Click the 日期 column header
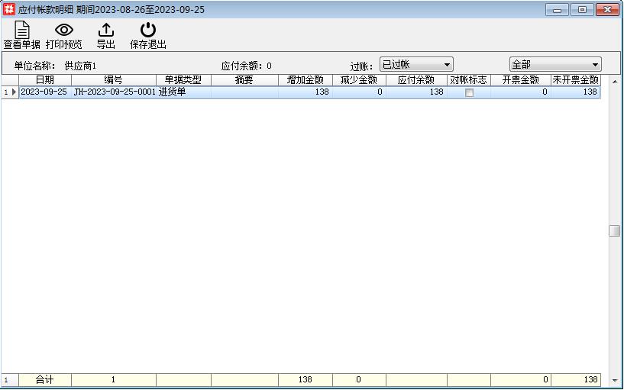 pyautogui.click(x=45, y=80)
